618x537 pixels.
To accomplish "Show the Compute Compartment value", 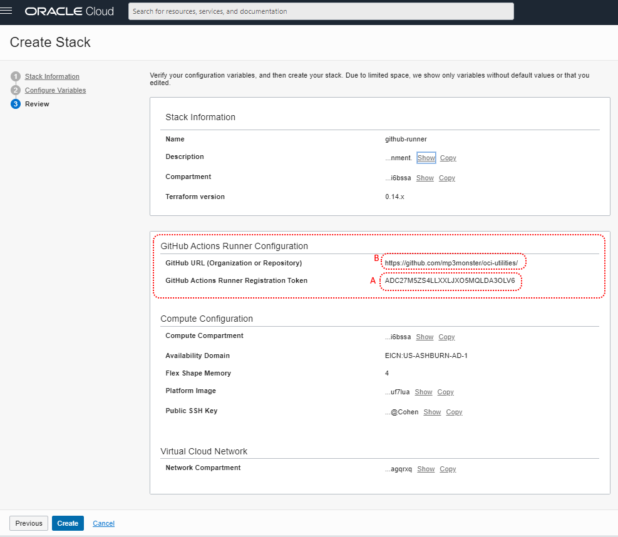I will tap(425, 337).
